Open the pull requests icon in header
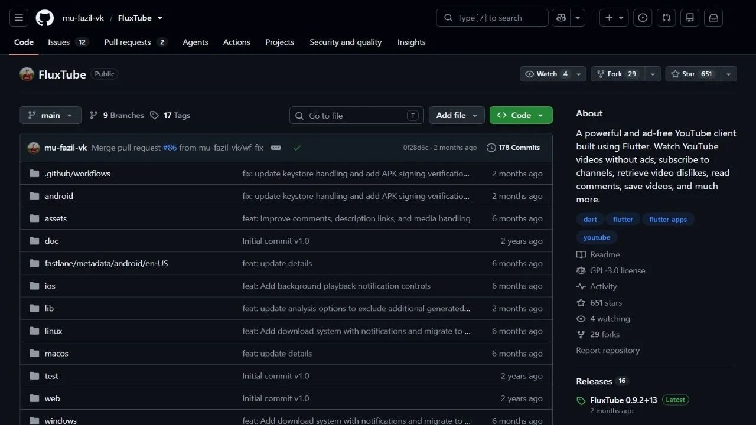The image size is (756, 425). click(666, 18)
